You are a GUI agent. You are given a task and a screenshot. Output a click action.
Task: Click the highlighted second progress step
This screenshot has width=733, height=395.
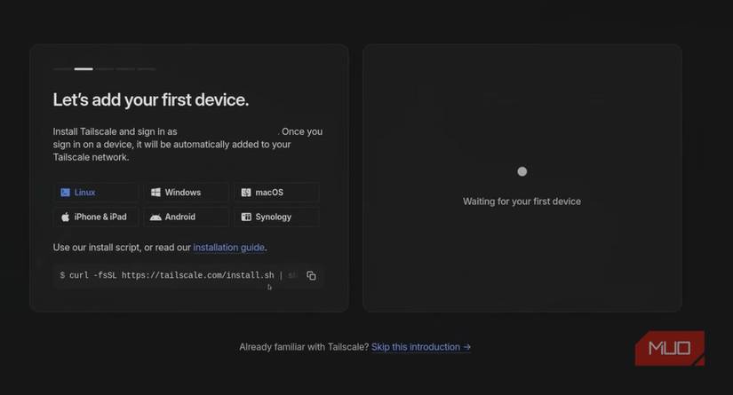click(84, 68)
